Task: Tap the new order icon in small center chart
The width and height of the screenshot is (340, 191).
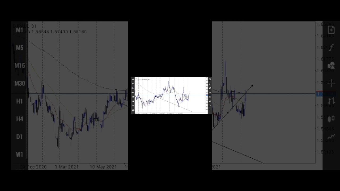Action: coord(210,79)
